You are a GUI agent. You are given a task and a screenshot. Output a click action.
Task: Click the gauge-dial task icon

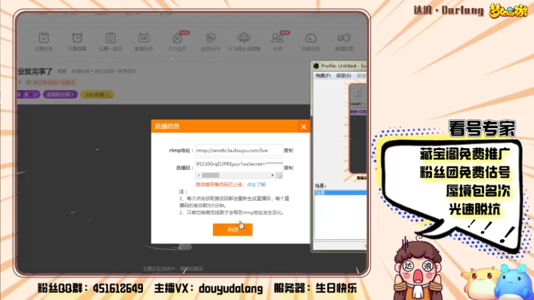(x=310, y=38)
